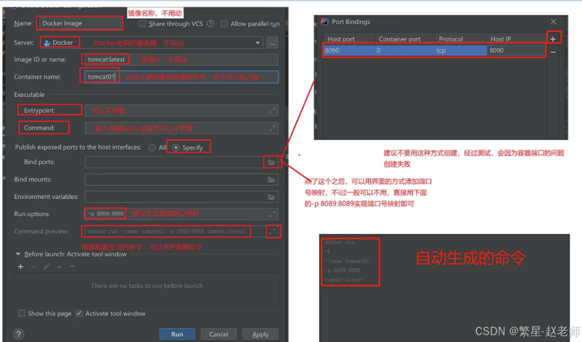Click the Host port column header
582x342 pixels.
point(349,39)
